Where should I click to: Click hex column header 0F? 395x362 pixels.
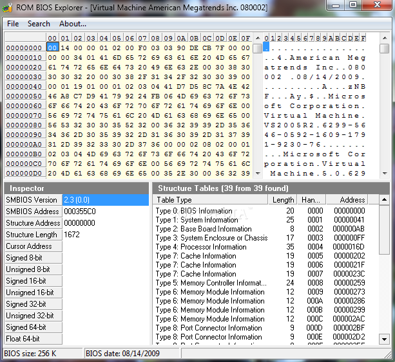[x=246, y=38]
